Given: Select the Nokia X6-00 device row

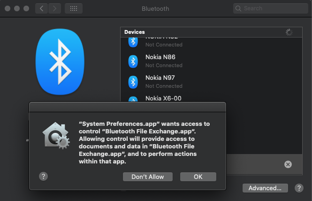Looking at the screenshot, I should (x=211, y=98).
